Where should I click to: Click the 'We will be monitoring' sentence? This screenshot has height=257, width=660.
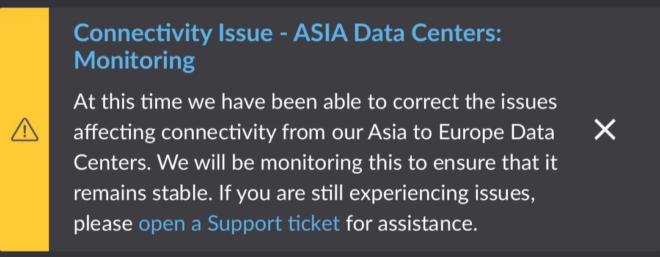(x=315, y=178)
